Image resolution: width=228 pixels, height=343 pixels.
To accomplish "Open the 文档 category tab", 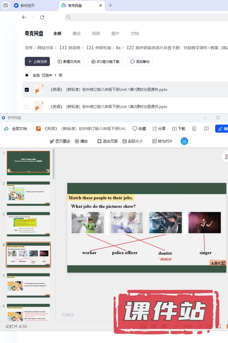I will coord(135,33).
